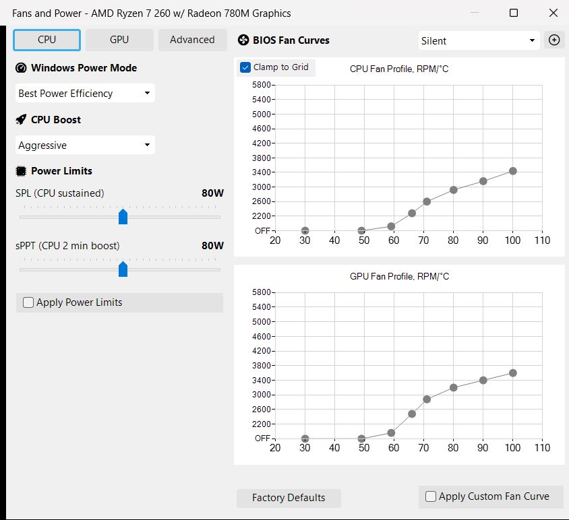Open the Best Power Efficiency dropdown
This screenshot has height=520, width=569.
(85, 94)
